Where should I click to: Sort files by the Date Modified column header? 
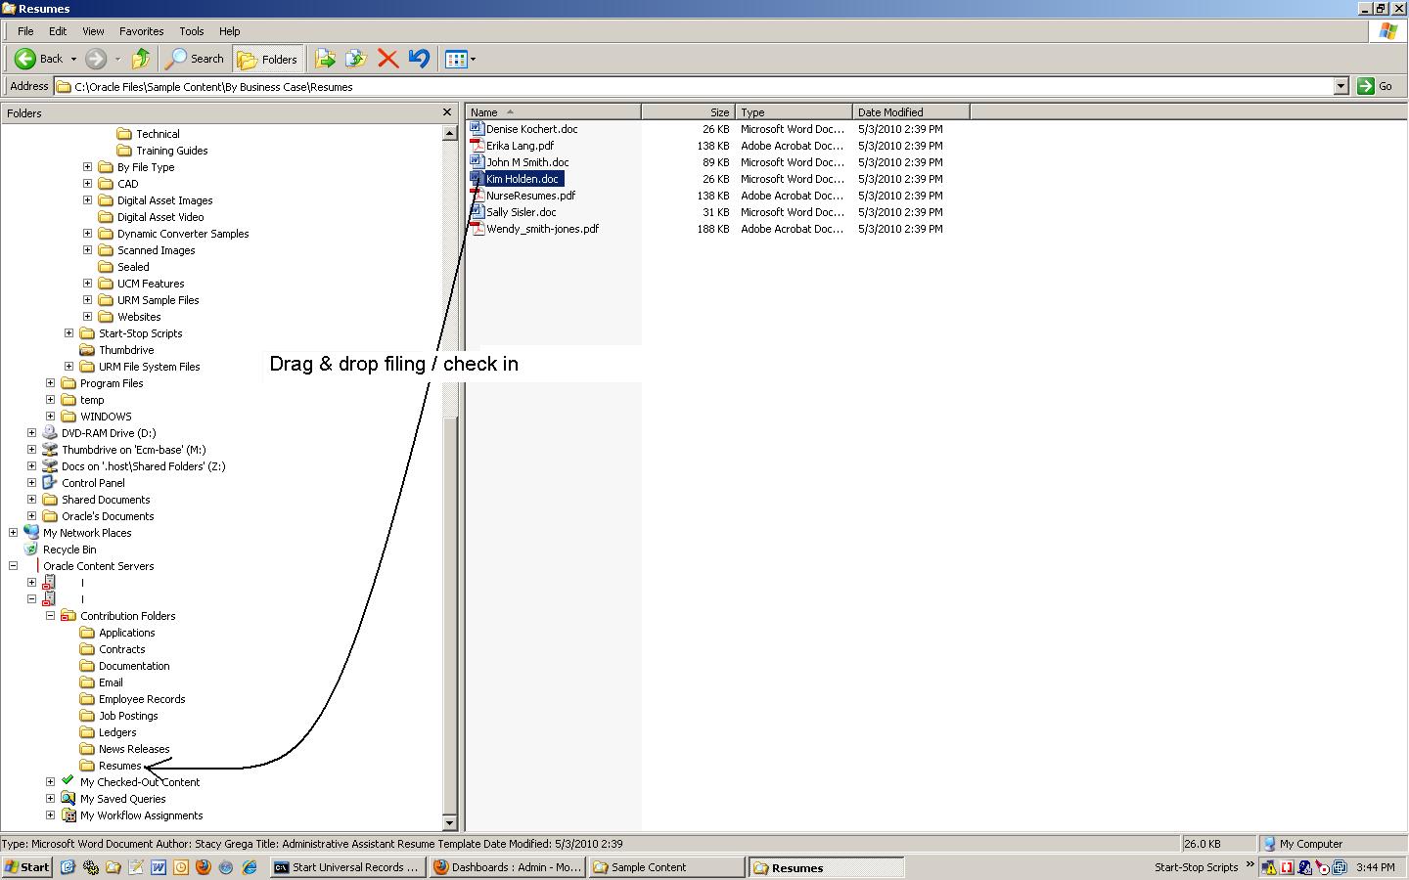[911, 112]
